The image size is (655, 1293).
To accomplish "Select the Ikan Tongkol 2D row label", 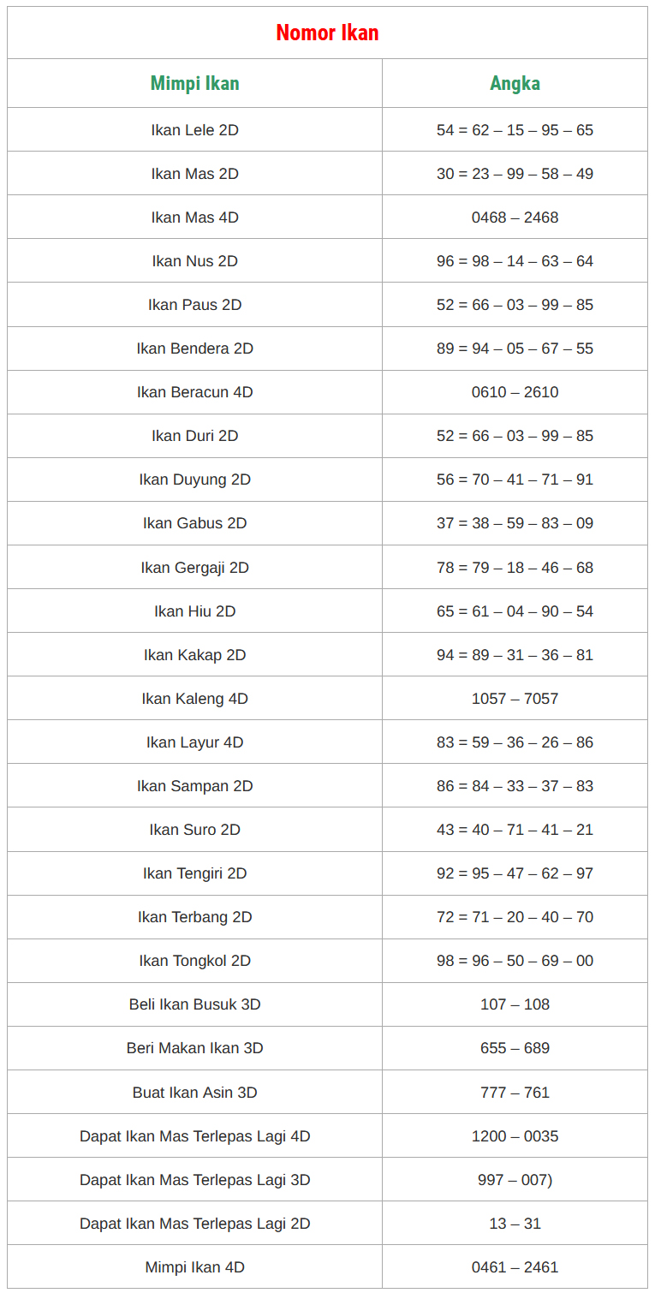I will point(194,961).
